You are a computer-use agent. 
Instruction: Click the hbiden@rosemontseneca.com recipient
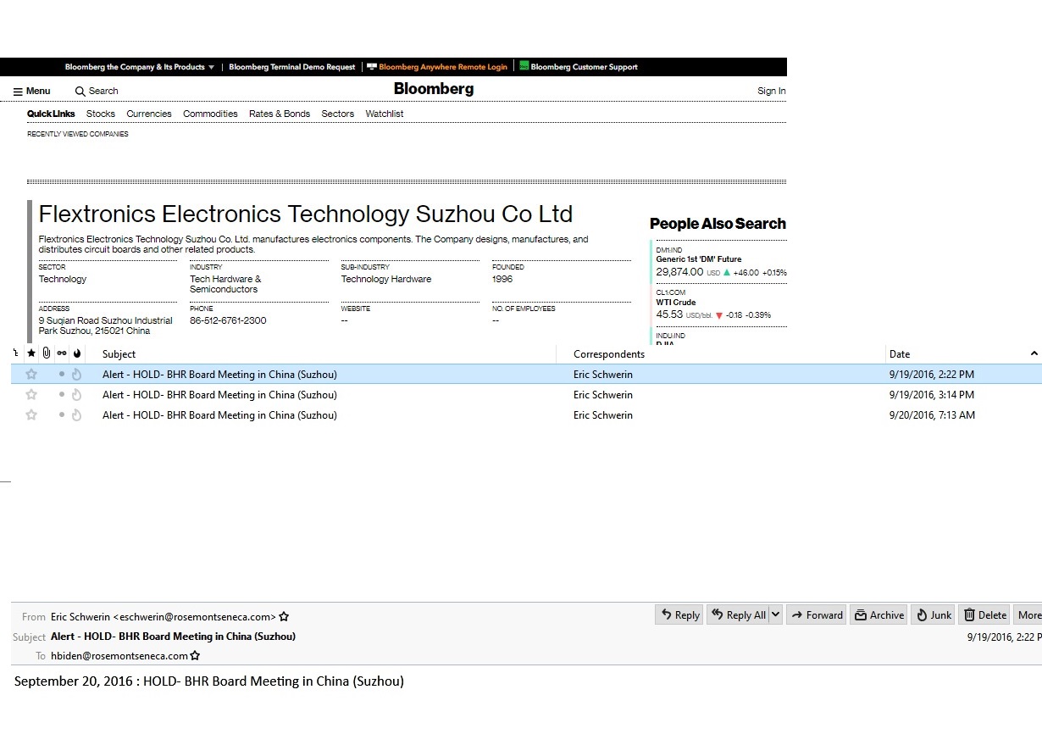[x=119, y=656]
